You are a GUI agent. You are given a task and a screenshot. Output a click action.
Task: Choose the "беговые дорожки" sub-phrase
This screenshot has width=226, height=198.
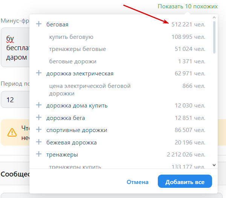tap(73, 61)
